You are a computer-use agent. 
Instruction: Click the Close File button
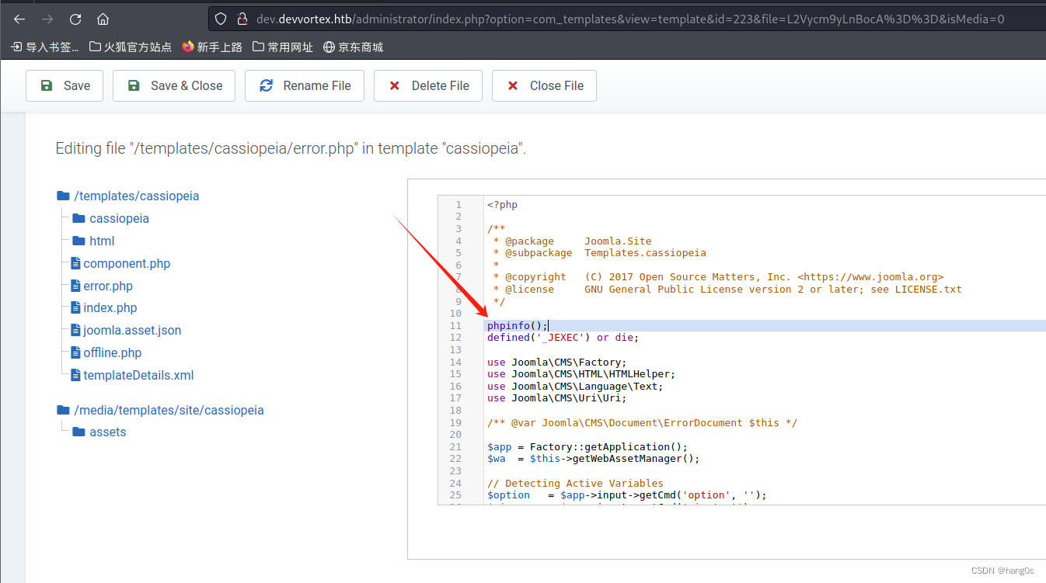pyautogui.click(x=544, y=85)
